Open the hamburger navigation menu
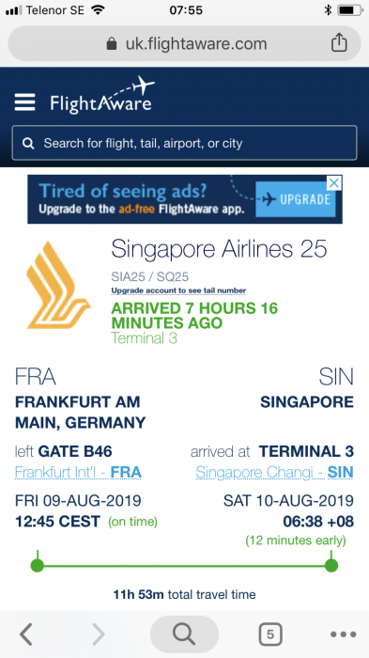The image size is (369, 658). (x=24, y=102)
